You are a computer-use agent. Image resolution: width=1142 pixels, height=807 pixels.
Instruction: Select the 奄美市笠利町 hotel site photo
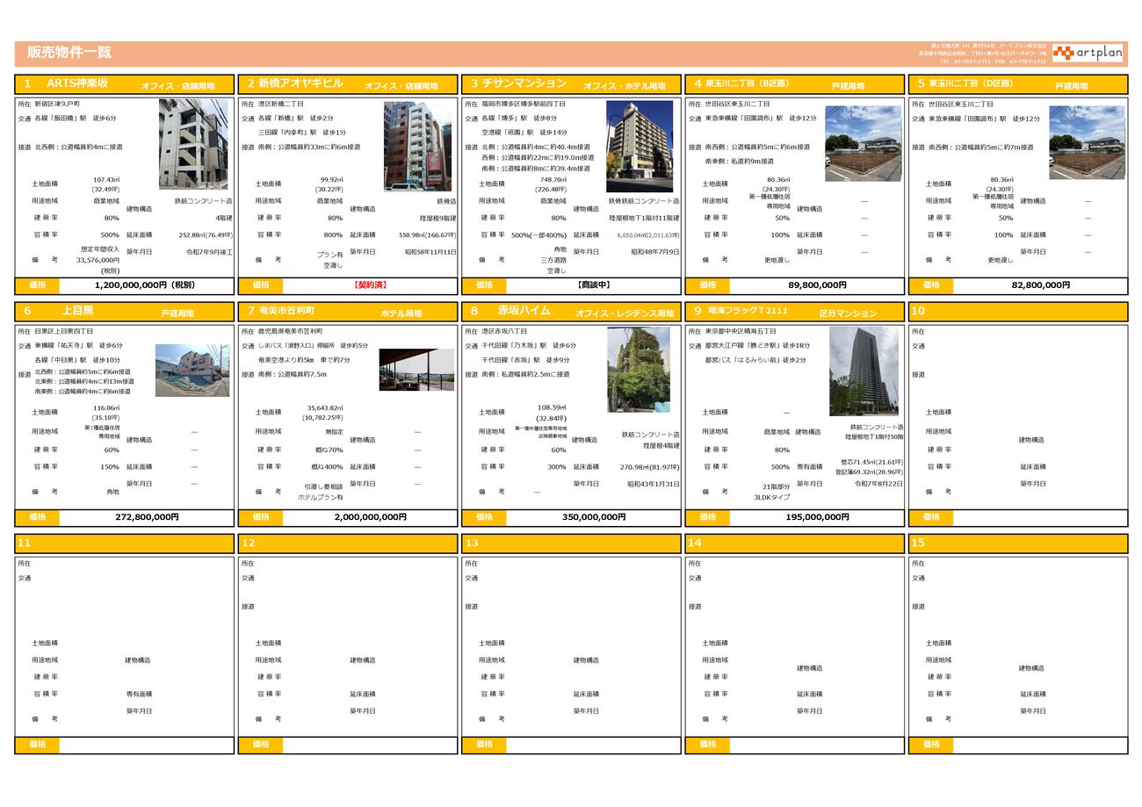[416, 370]
